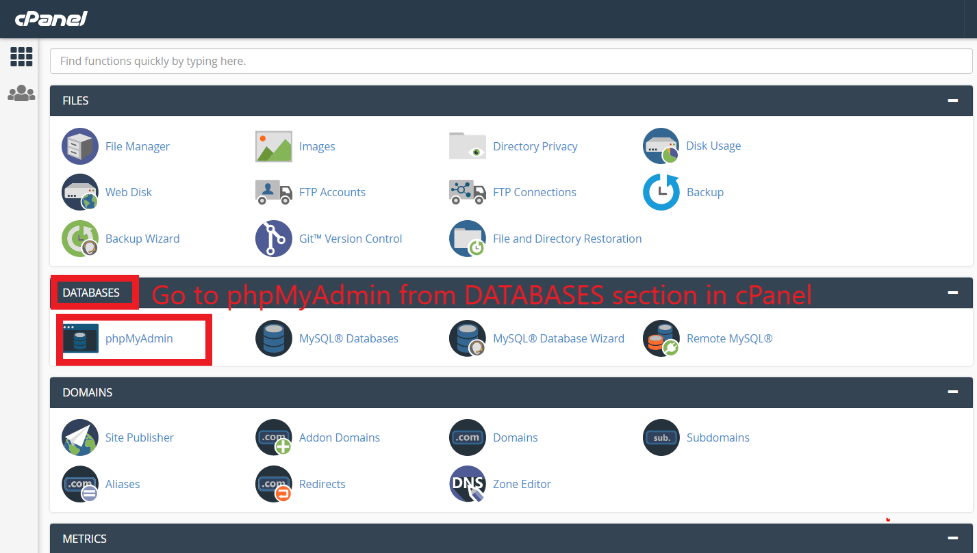Open the Backup Wizard icon
The width and height of the screenshot is (977, 553).
coord(80,239)
